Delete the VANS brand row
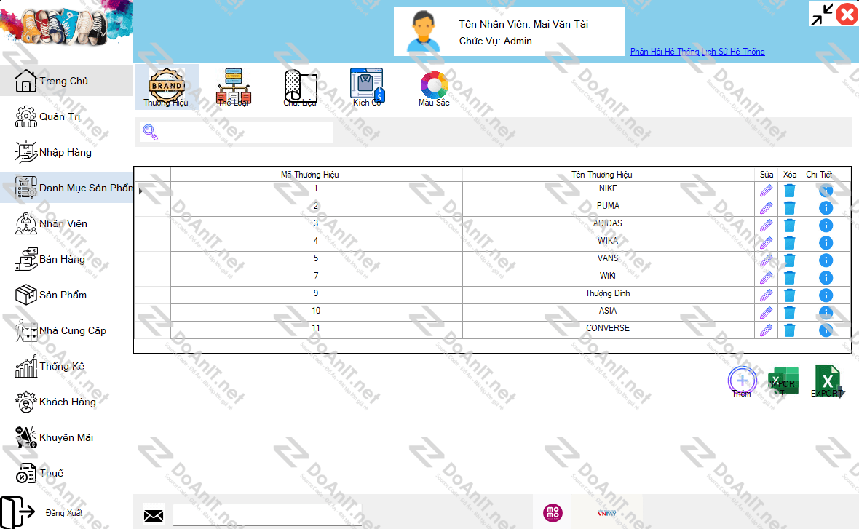Viewport: 859px width, 529px height. 789,260
